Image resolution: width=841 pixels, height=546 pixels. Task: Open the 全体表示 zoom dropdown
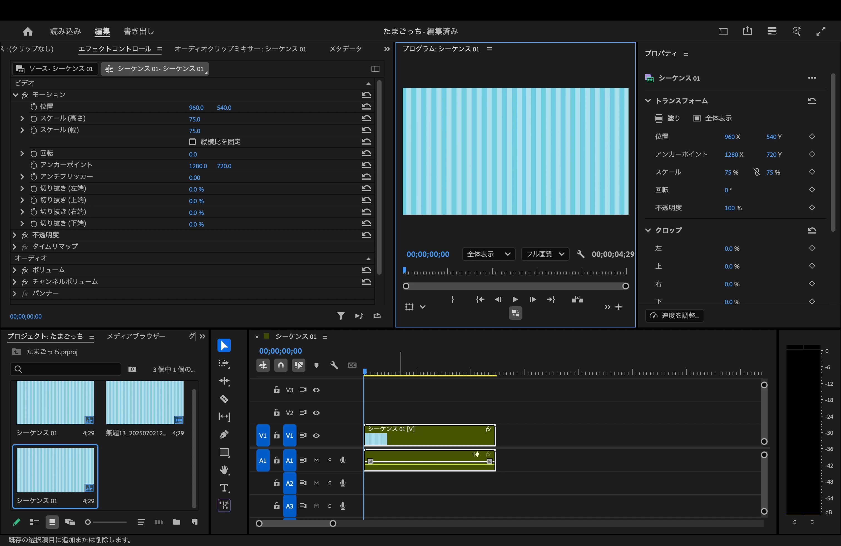click(x=488, y=254)
